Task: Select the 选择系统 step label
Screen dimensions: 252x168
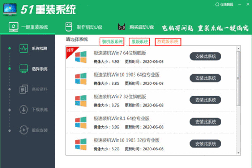Action: [x=40, y=69]
